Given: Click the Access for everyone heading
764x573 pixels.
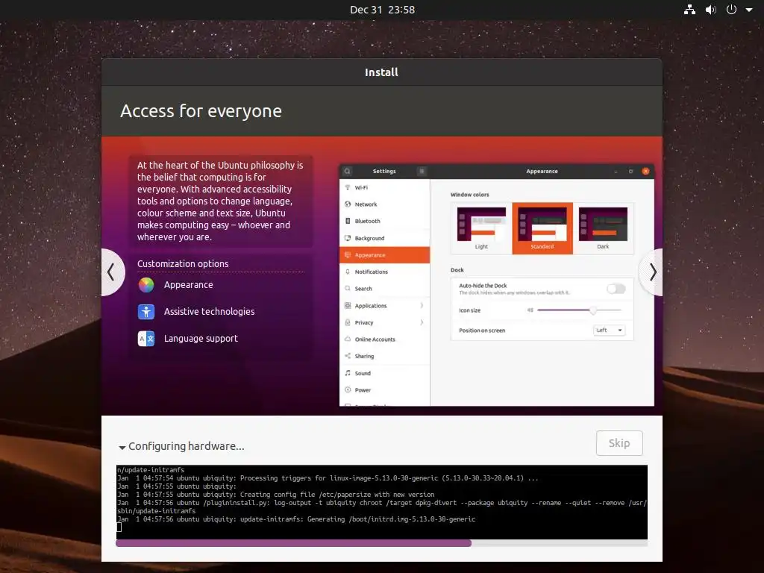Looking at the screenshot, I should tap(201, 111).
